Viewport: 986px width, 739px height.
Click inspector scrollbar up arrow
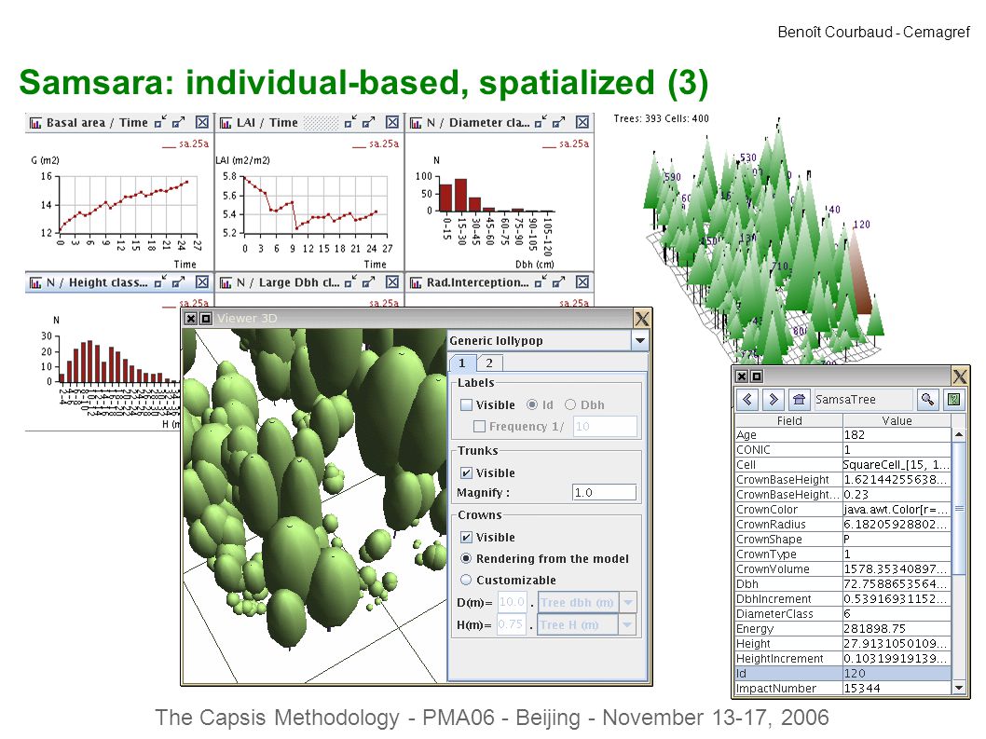click(x=959, y=434)
